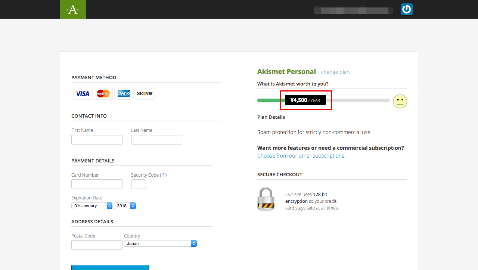The width and height of the screenshot is (478, 270).
Task: Click the neutral smiley face icon
Action: point(400,101)
